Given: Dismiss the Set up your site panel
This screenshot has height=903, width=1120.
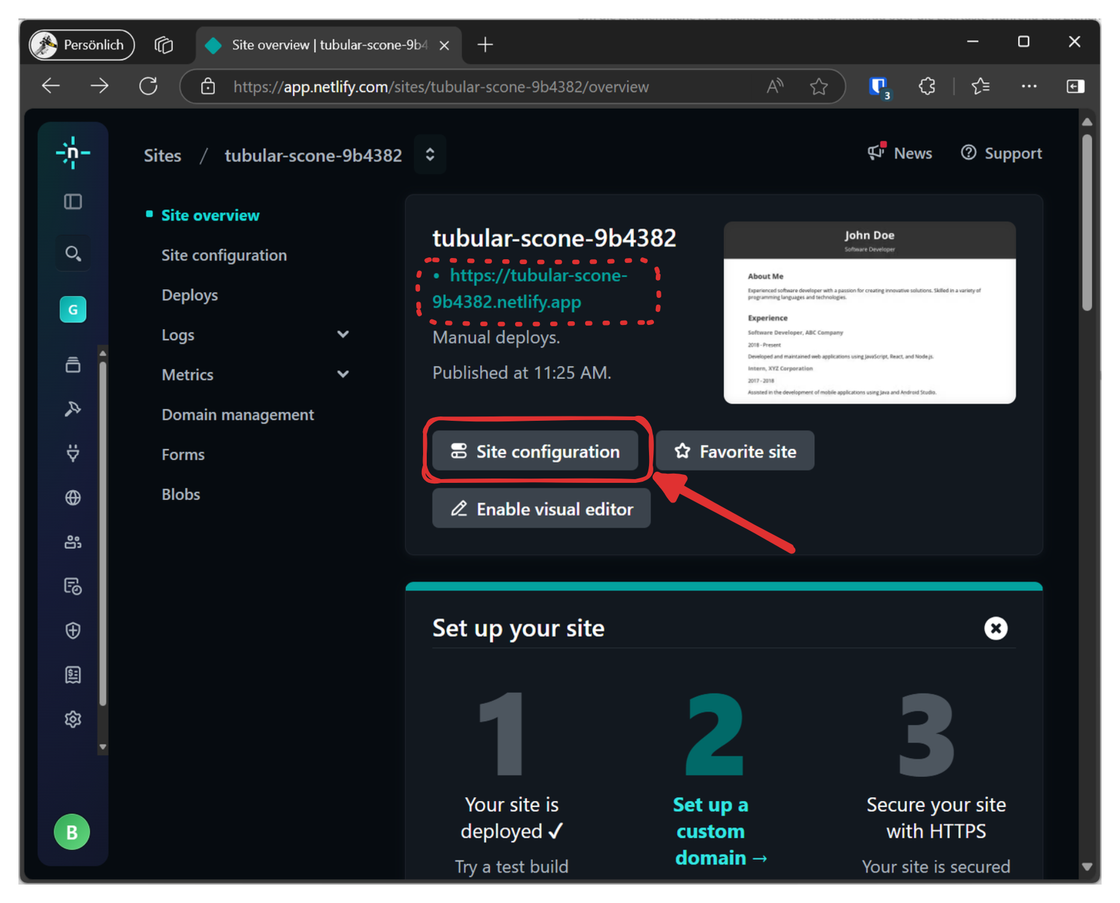Looking at the screenshot, I should point(995,628).
